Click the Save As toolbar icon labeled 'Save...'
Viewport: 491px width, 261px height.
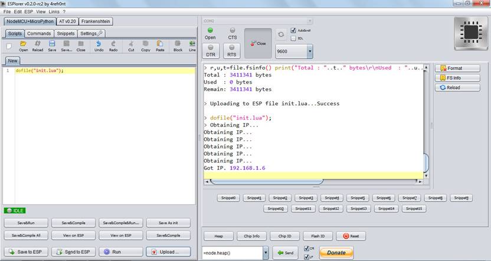tap(66, 46)
